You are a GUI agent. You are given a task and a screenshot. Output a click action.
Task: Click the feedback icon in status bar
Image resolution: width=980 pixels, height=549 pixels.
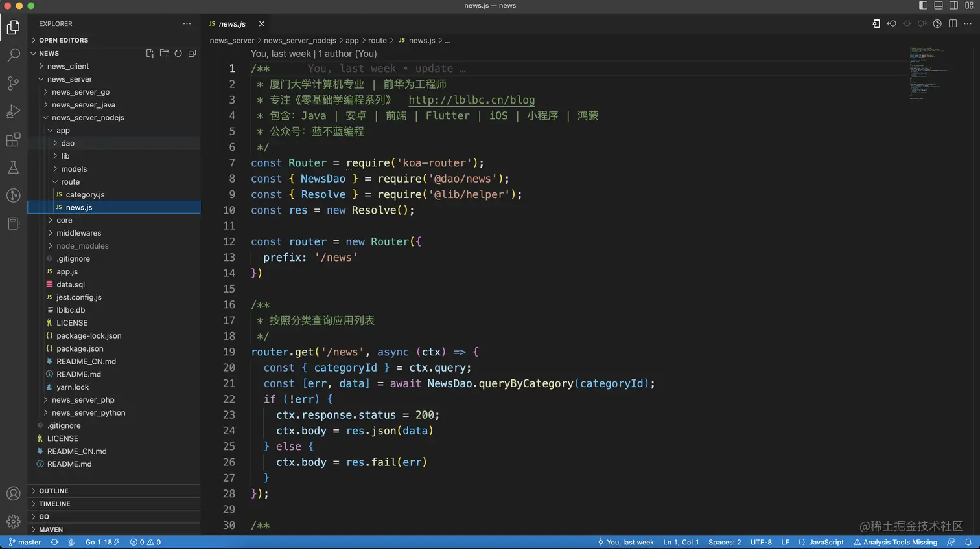(951, 543)
